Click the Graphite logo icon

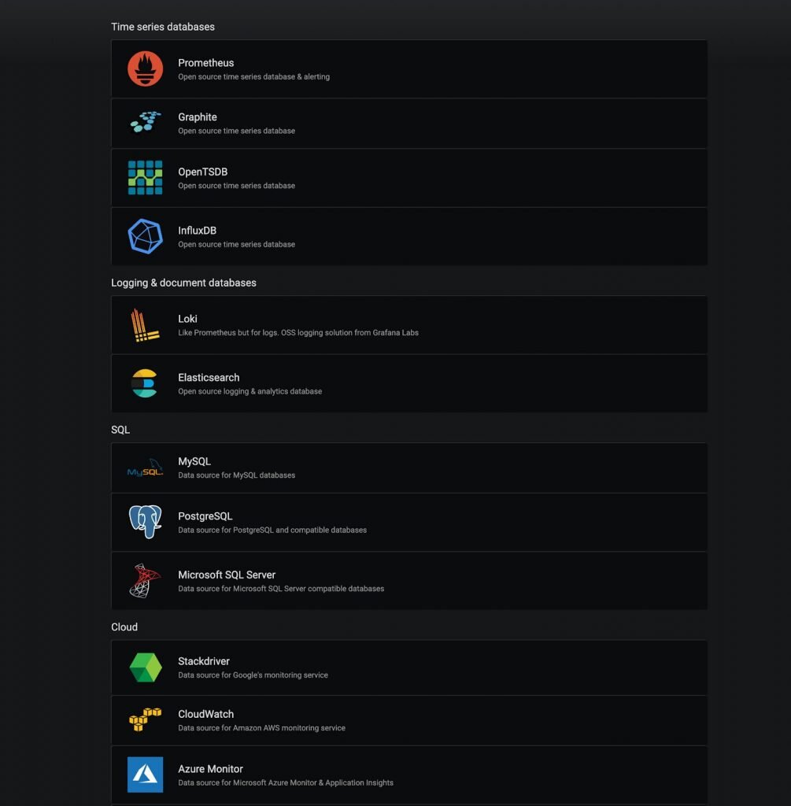[145, 123]
